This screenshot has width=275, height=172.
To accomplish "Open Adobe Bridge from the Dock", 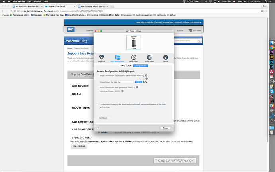I will [272, 57].
